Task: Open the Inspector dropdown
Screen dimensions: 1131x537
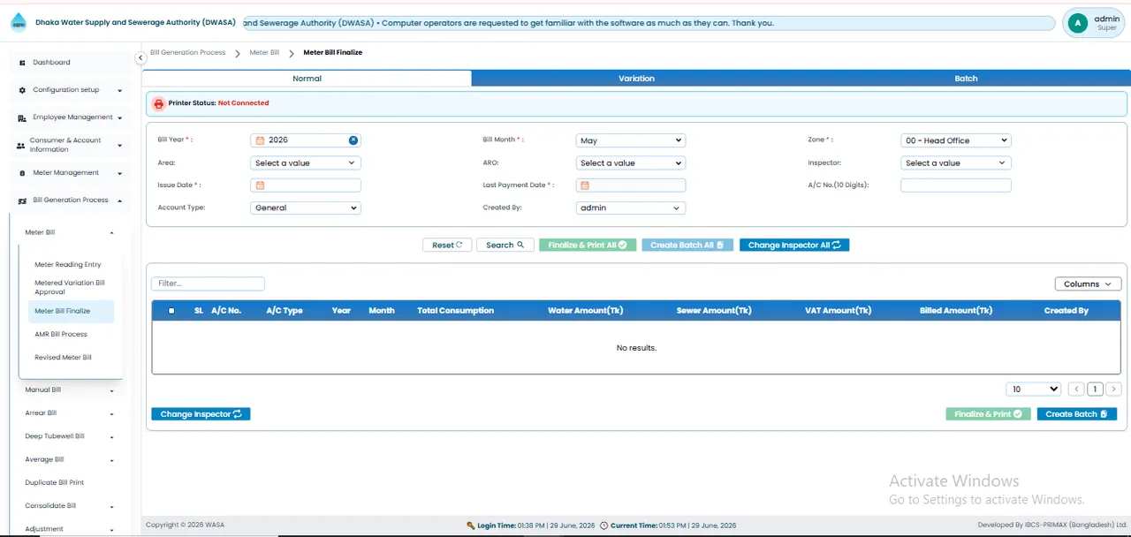Action: [955, 163]
